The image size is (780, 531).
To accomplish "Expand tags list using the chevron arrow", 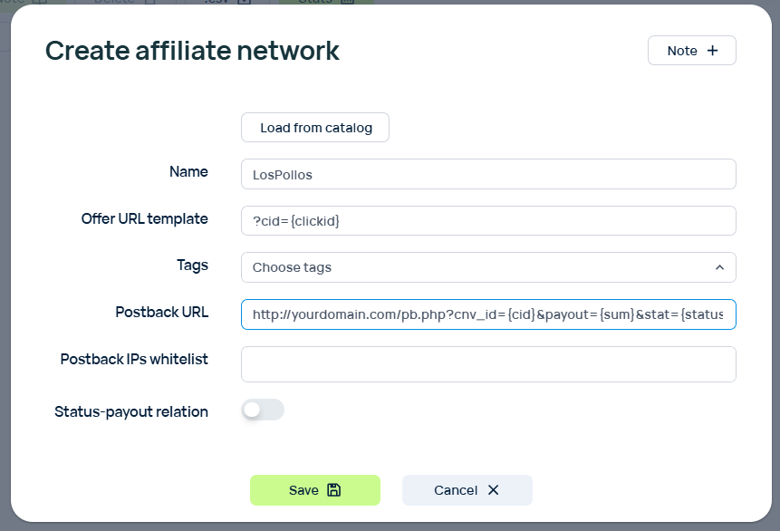I will (719, 267).
